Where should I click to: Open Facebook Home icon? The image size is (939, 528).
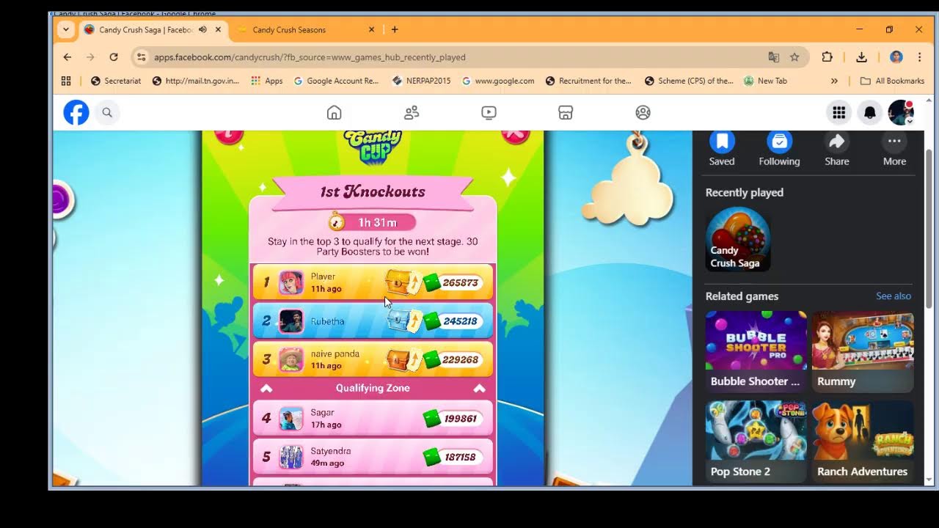coord(334,112)
